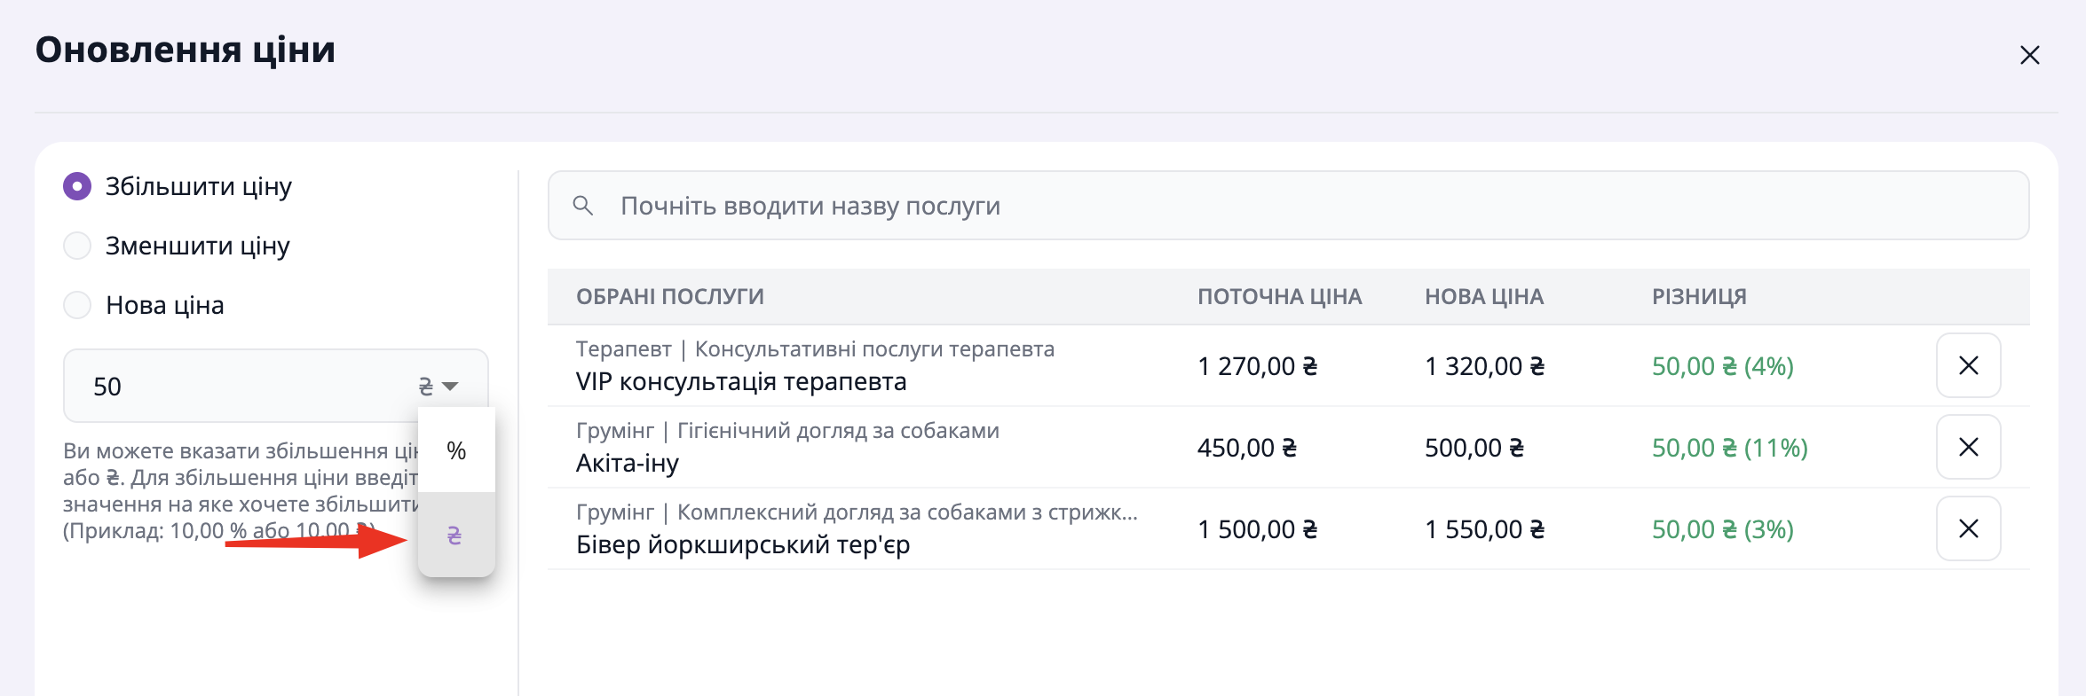Click the 50,00 ₴ (11%) difference value
The image size is (2086, 696).
click(x=1729, y=448)
